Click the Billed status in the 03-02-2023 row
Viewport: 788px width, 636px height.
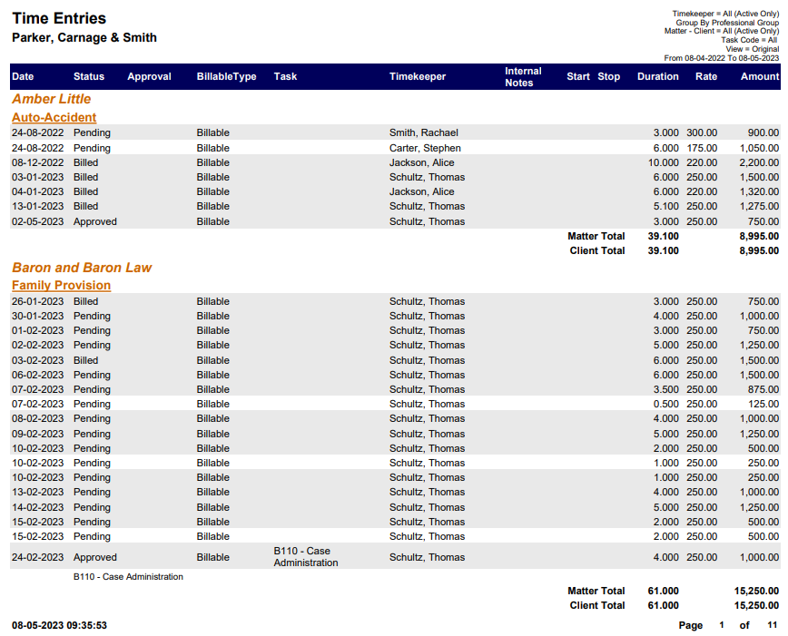(x=86, y=360)
